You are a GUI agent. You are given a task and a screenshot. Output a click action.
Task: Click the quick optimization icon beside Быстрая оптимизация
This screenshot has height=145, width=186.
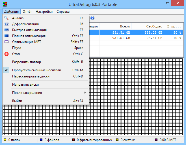pyautogui.click(x=7, y=30)
